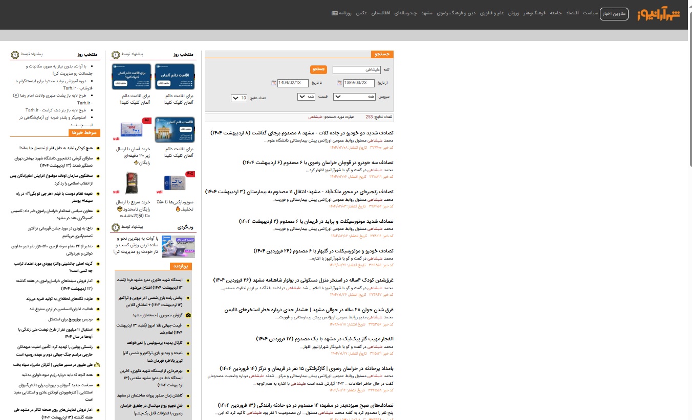
Task: Click the وب‌گردی ad thumbnail with laptop
Action: click(x=178, y=247)
